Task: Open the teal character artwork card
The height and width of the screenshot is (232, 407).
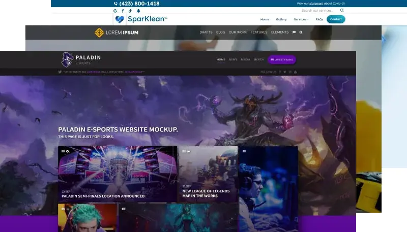Action: 179,217
